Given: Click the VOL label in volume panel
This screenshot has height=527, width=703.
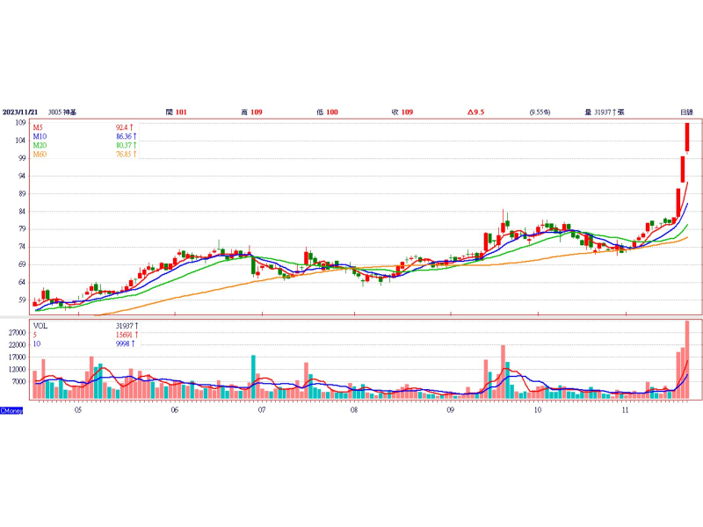Looking at the screenshot, I should pyautogui.click(x=40, y=326).
